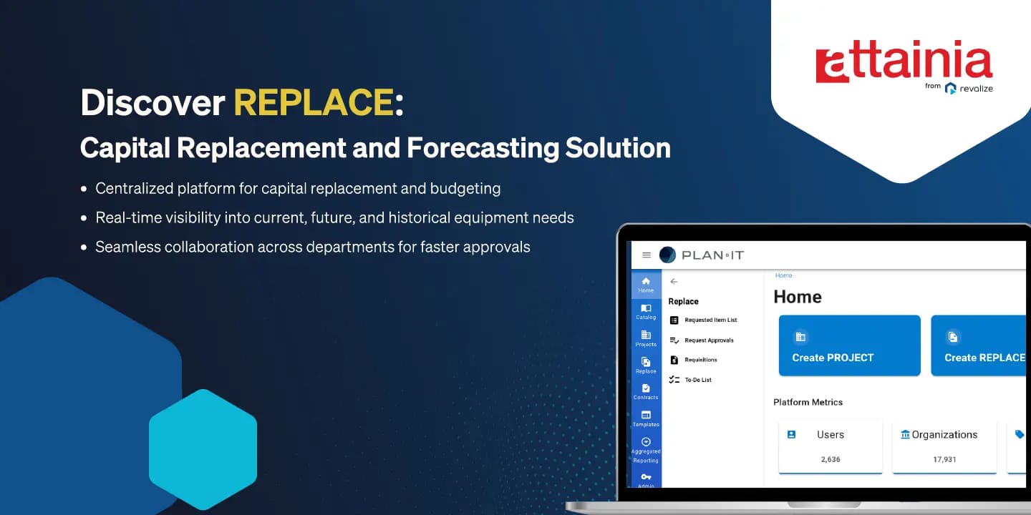The height and width of the screenshot is (515, 1031).
Task: Click the Organizations card title
Action: point(944,434)
